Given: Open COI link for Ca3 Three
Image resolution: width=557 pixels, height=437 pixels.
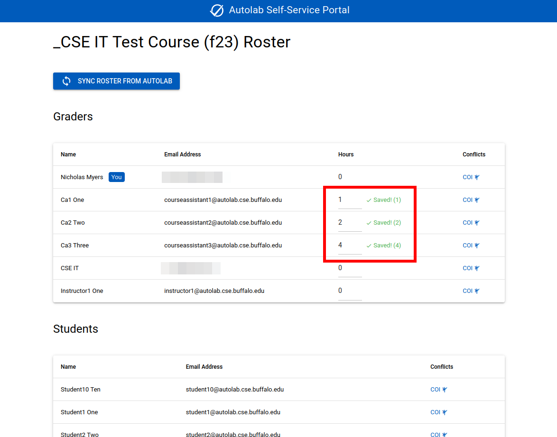Looking at the screenshot, I should point(471,246).
